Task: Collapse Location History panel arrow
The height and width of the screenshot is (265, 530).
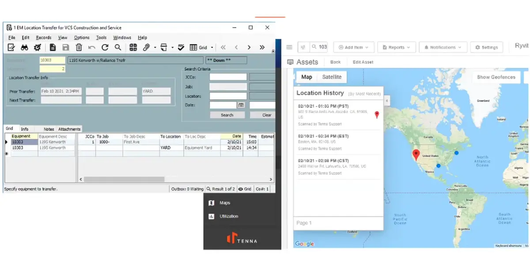Action: [x=387, y=101]
